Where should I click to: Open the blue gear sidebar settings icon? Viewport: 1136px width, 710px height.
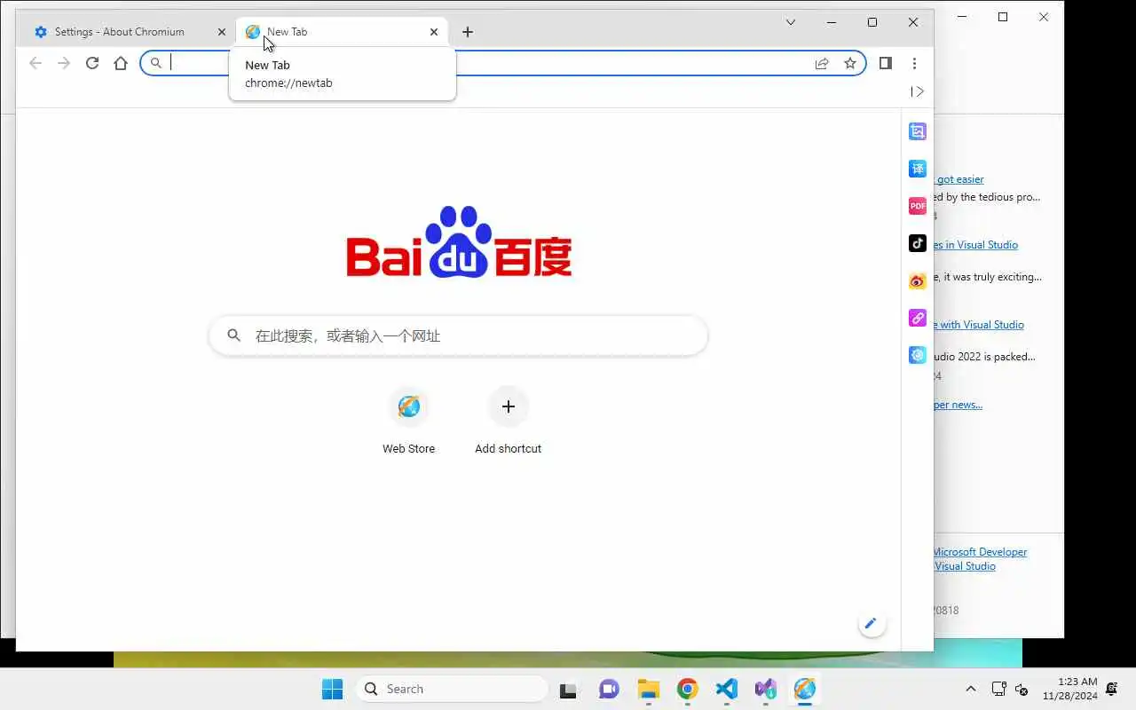click(918, 355)
